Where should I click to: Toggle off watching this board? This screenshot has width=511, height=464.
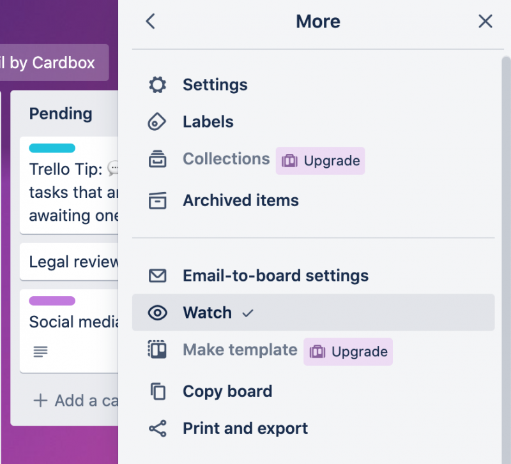tap(207, 313)
